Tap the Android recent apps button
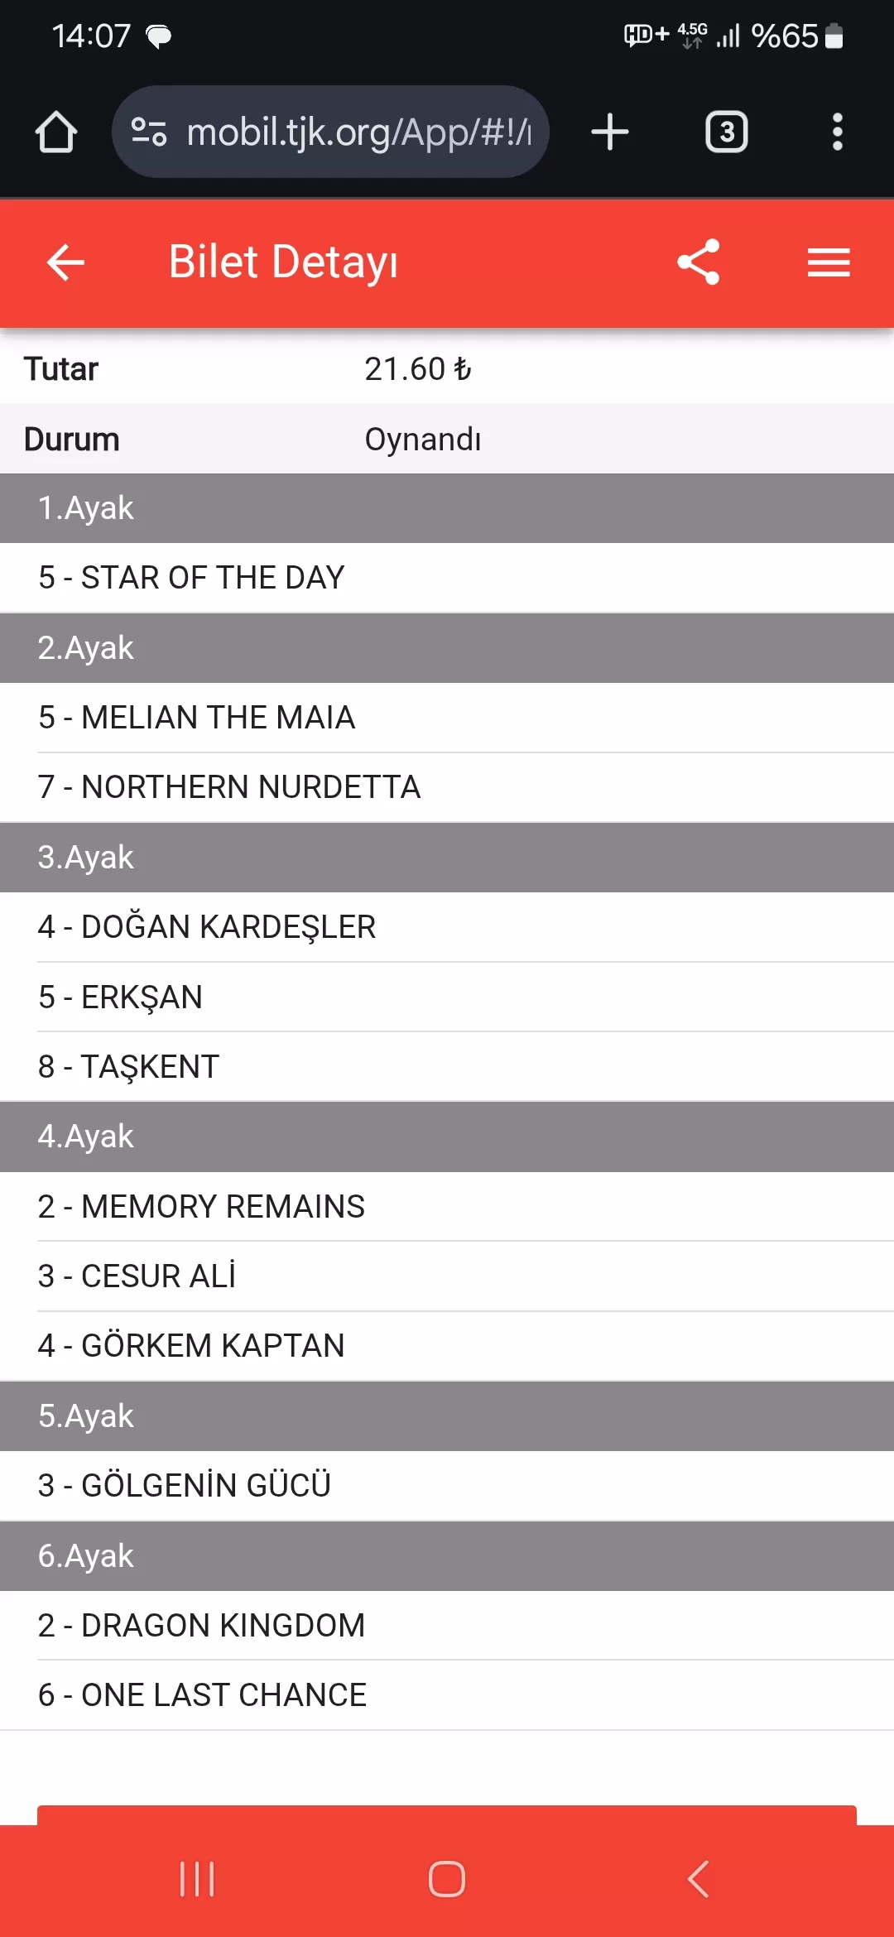This screenshot has height=1937, width=894. point(197,1879)
